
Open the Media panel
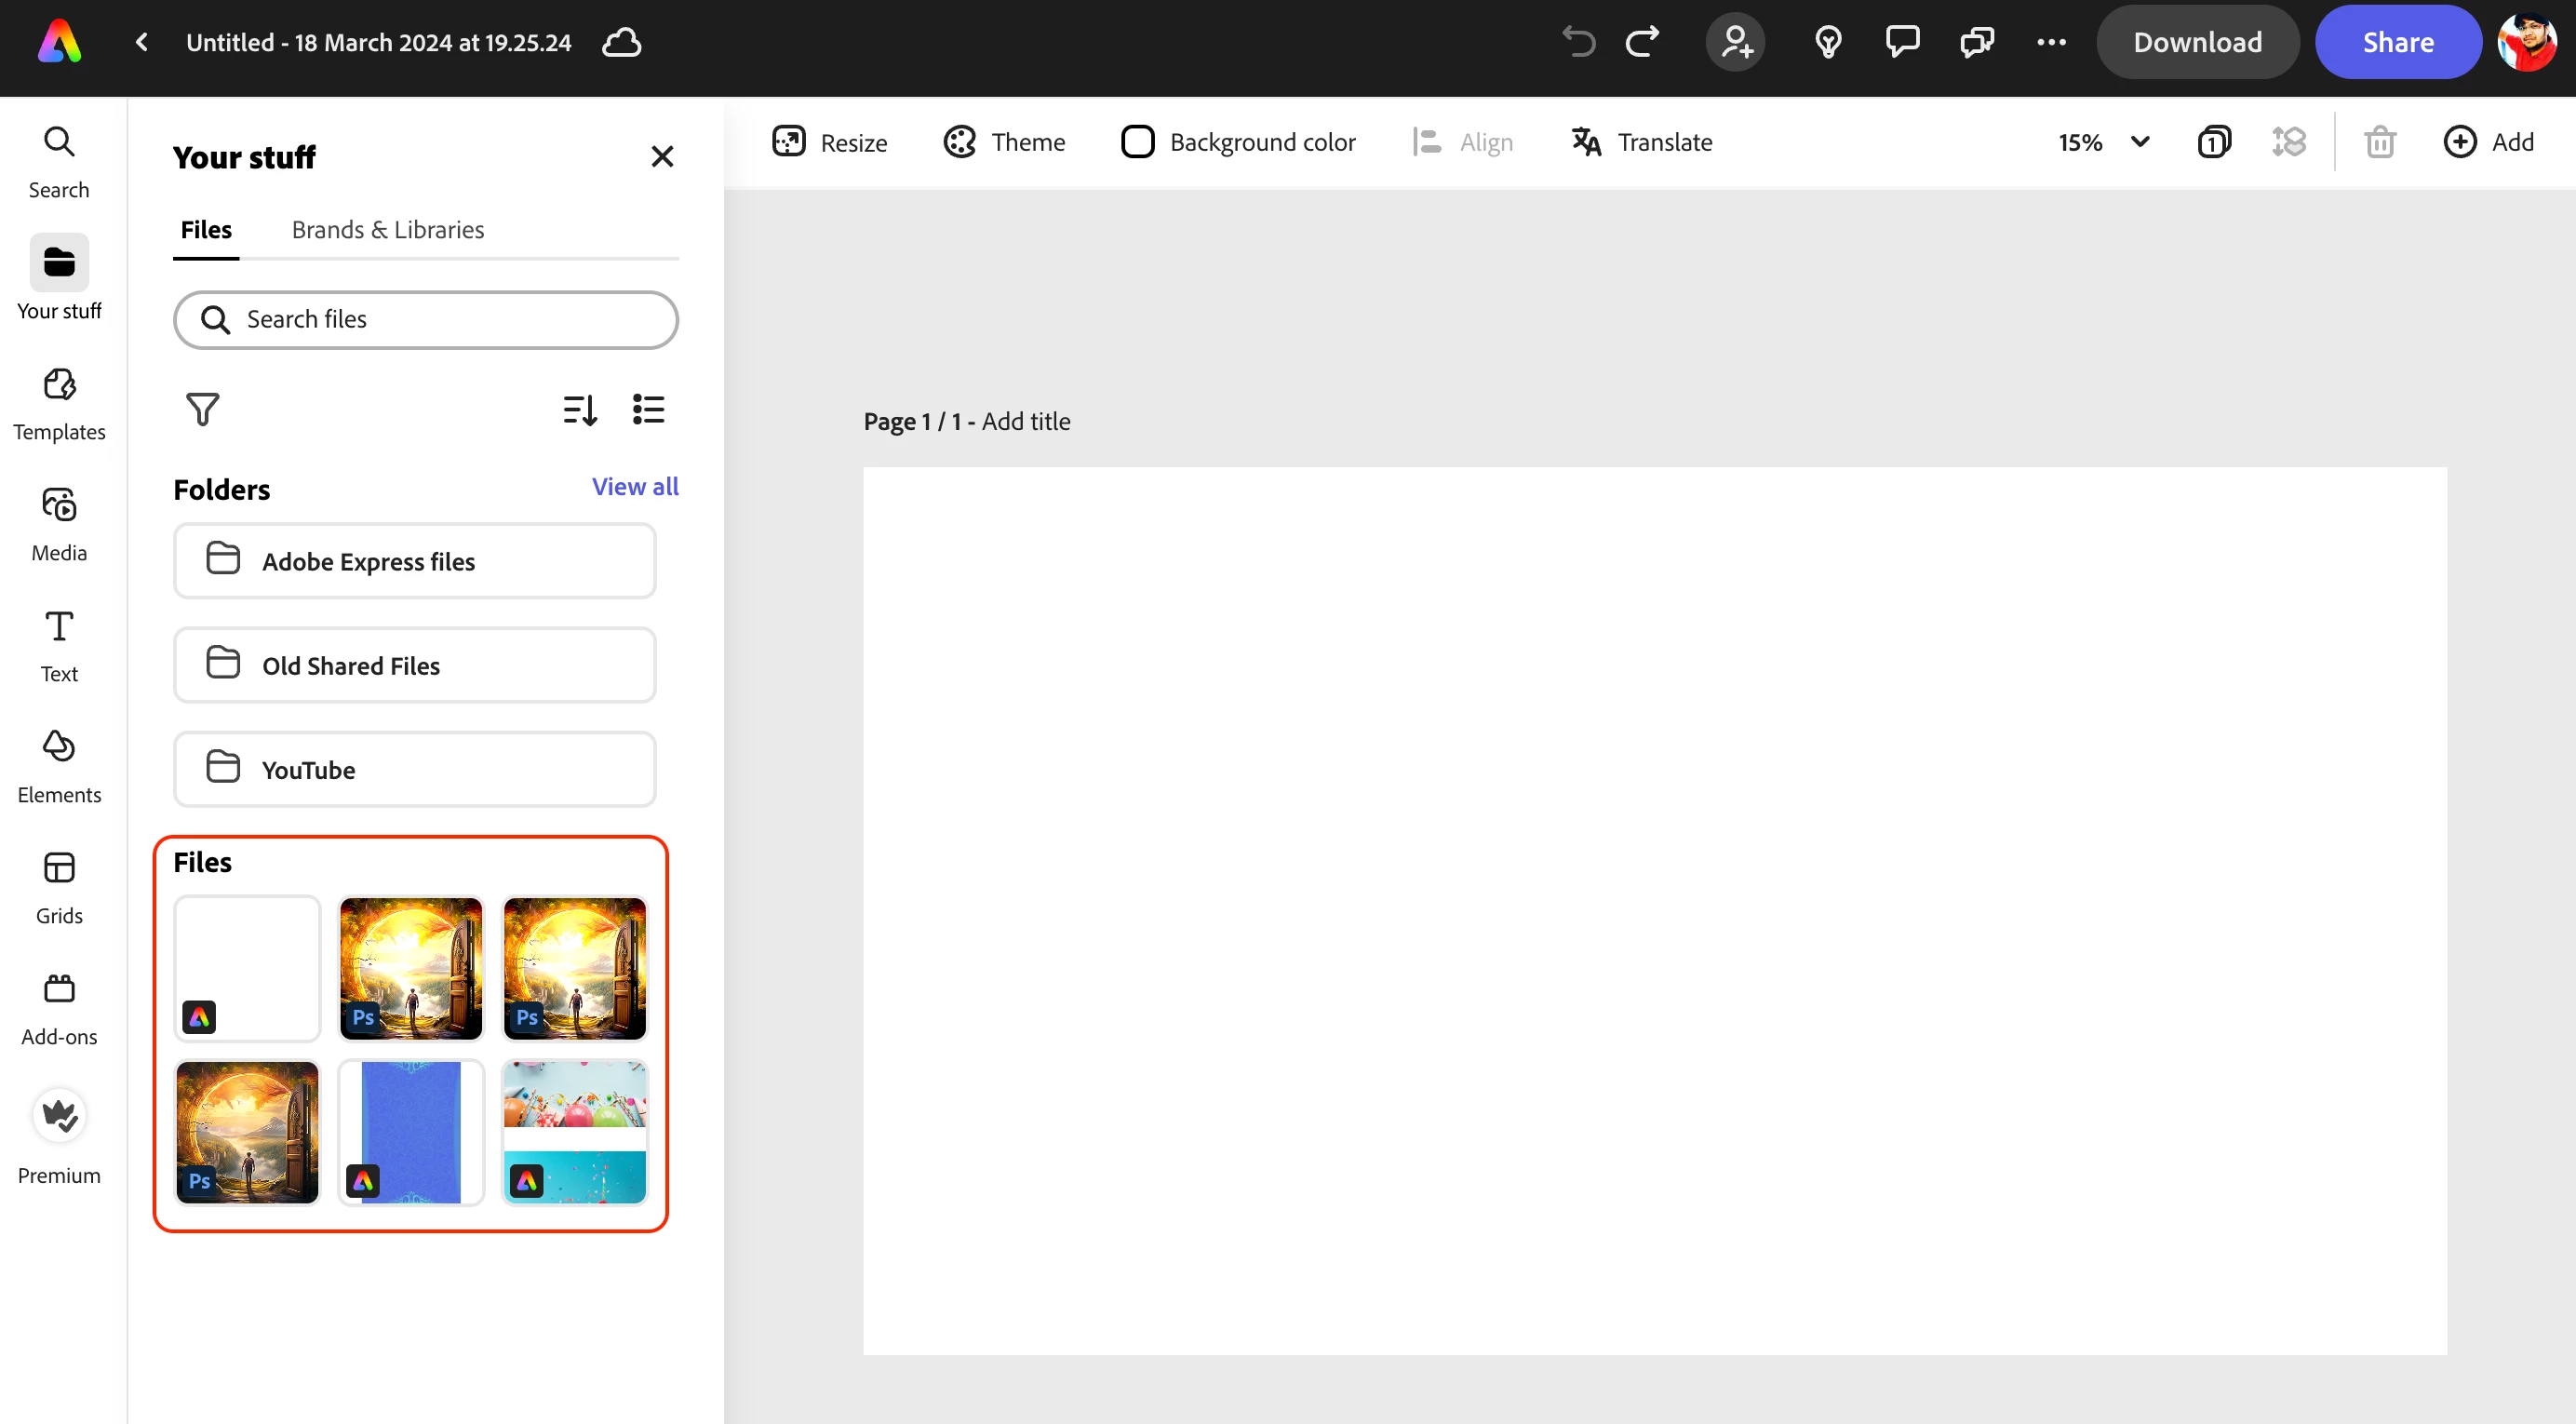pos(59,523)
